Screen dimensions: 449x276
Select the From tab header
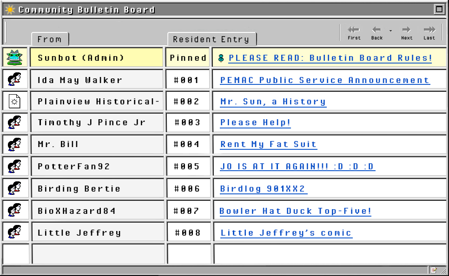50,39
